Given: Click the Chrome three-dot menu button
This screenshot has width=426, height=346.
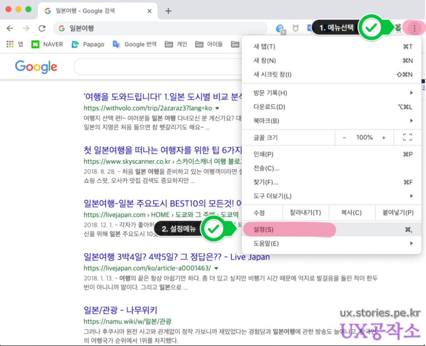Looking at the screenshot, I should [414, 28].
